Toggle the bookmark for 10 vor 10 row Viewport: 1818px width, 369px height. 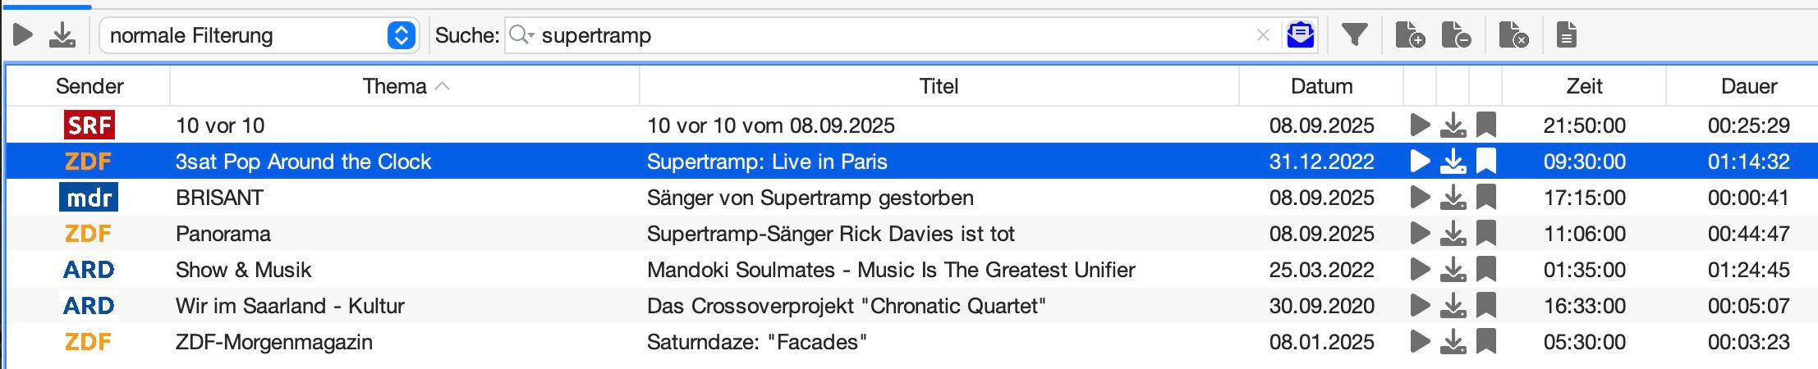point(1486,125)
